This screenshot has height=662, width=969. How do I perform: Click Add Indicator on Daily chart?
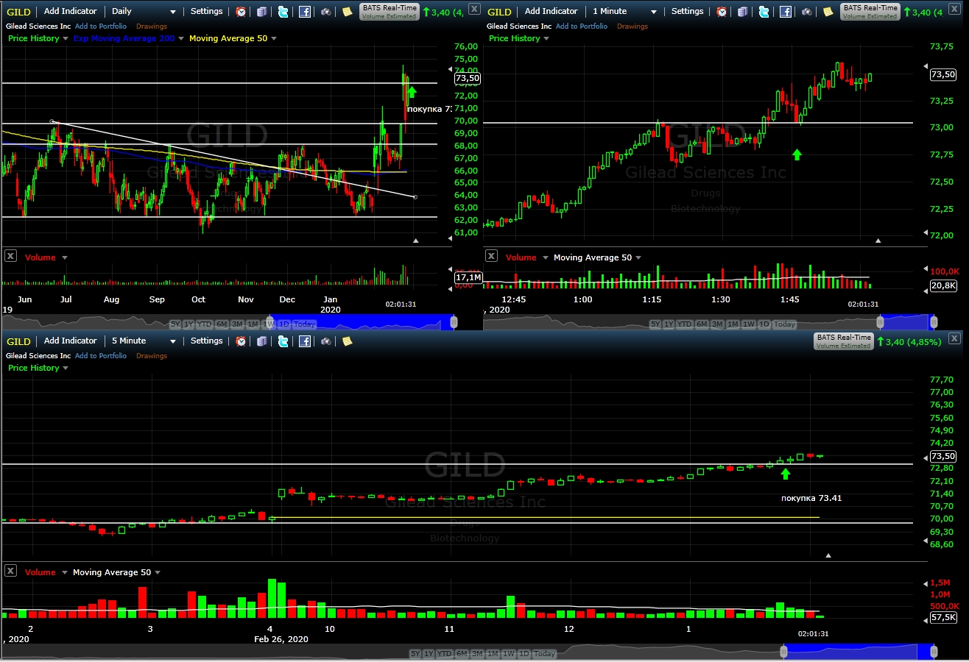tap(71, 12)
